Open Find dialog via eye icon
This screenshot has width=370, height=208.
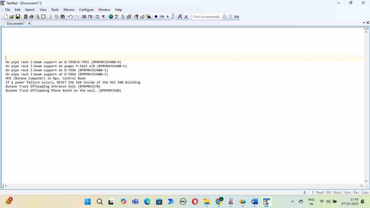click(137, 17)
